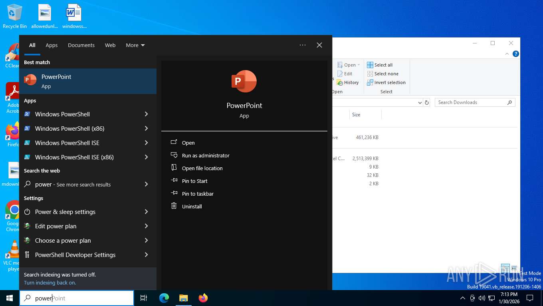This screenshot has height=306, width=543.
Task: Expand Edit power plan chevron
Action: click(x=146, y=226)
